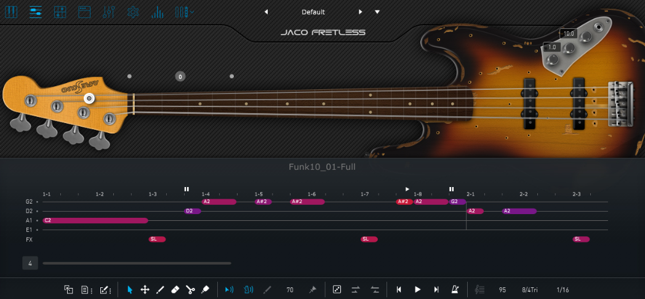Click the pause marker near 1-4
This screenshot has width=645, height=299.
[x=186, y=189]
